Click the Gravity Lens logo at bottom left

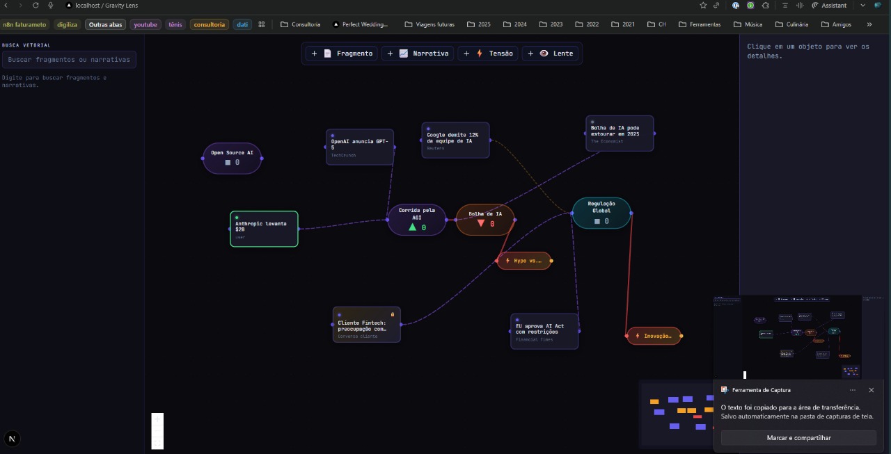coord(12,439)
